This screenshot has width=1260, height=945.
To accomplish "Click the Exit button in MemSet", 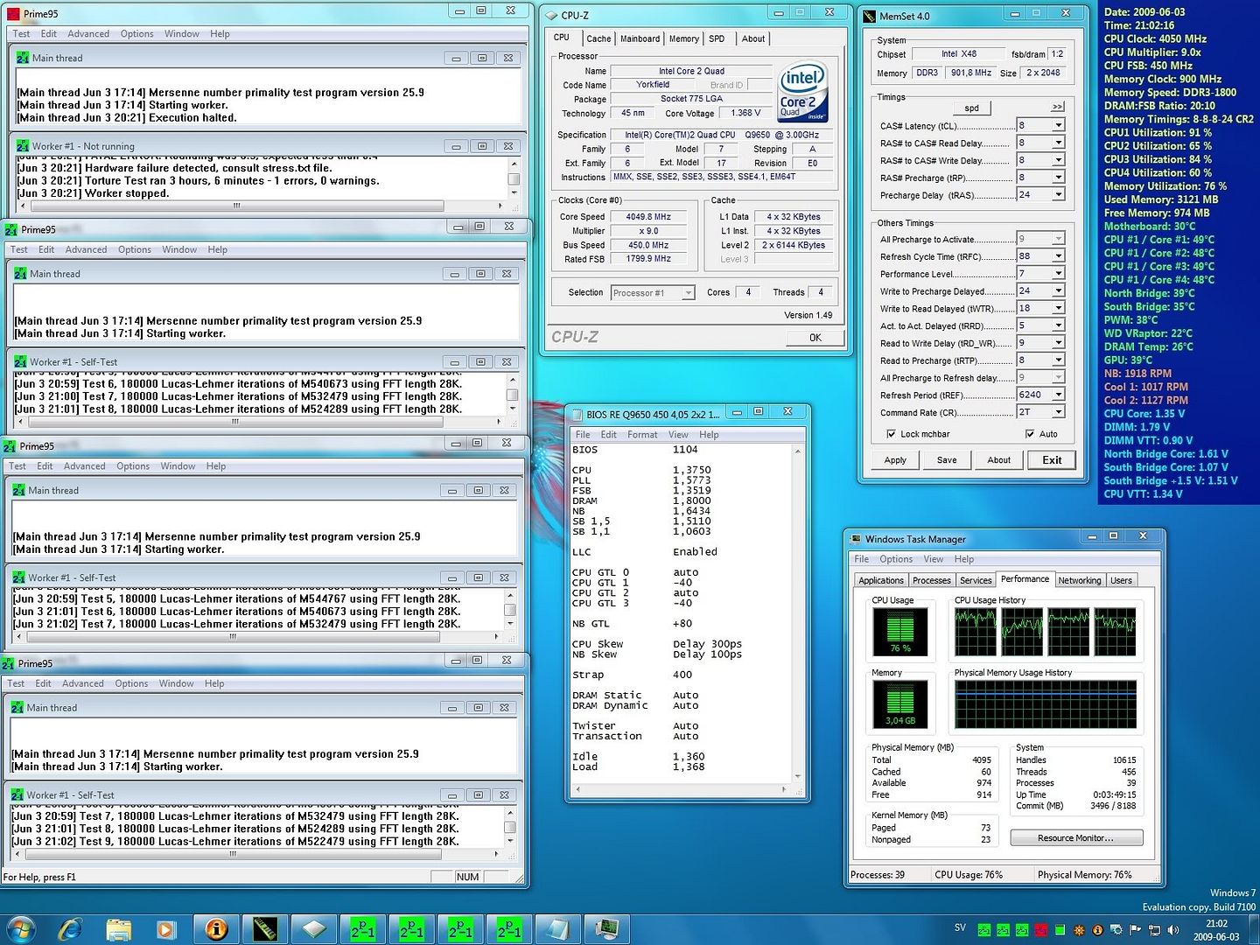I will 1052,460.
